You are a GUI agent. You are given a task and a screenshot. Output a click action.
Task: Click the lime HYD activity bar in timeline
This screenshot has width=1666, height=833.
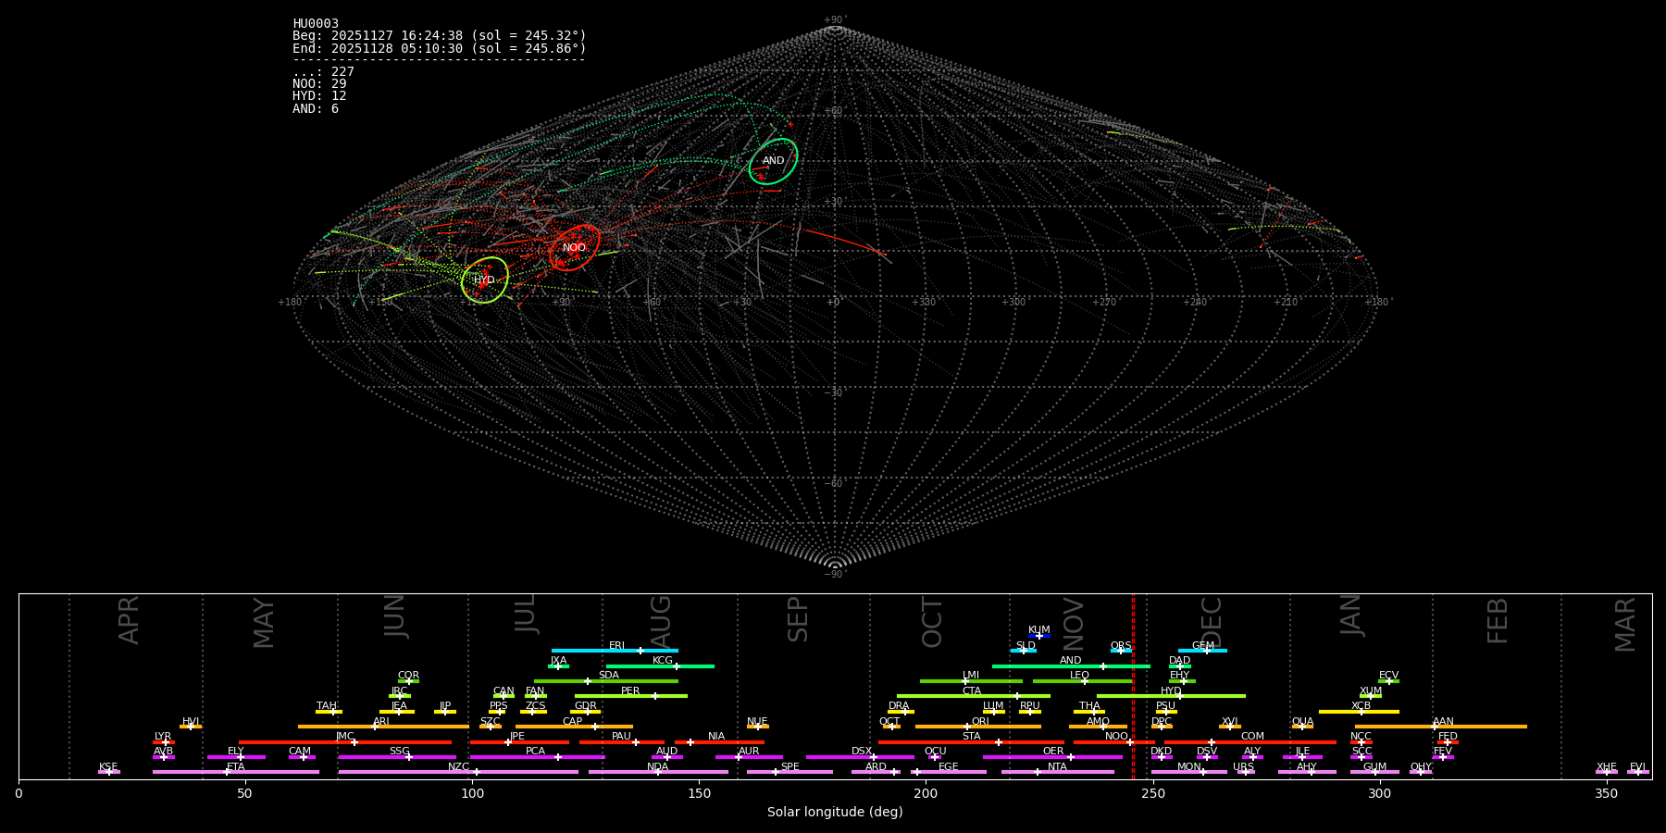[1171, 696]
